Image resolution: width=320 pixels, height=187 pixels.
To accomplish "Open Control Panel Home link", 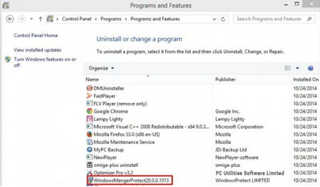I will click(x=36, y=35).
